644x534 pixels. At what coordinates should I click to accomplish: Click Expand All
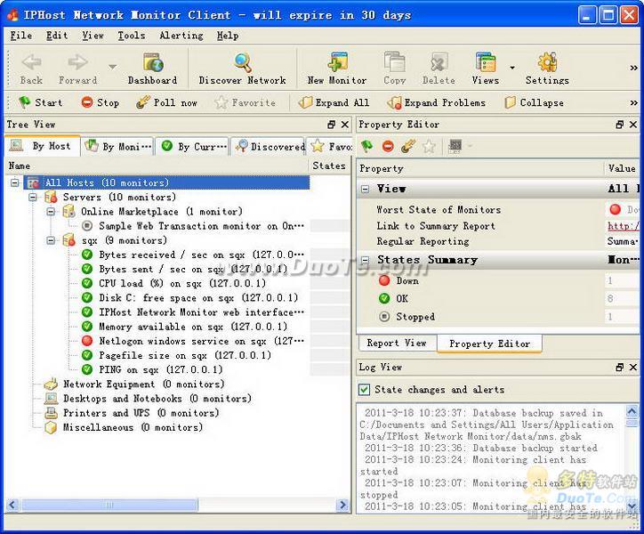pos(334,102)
